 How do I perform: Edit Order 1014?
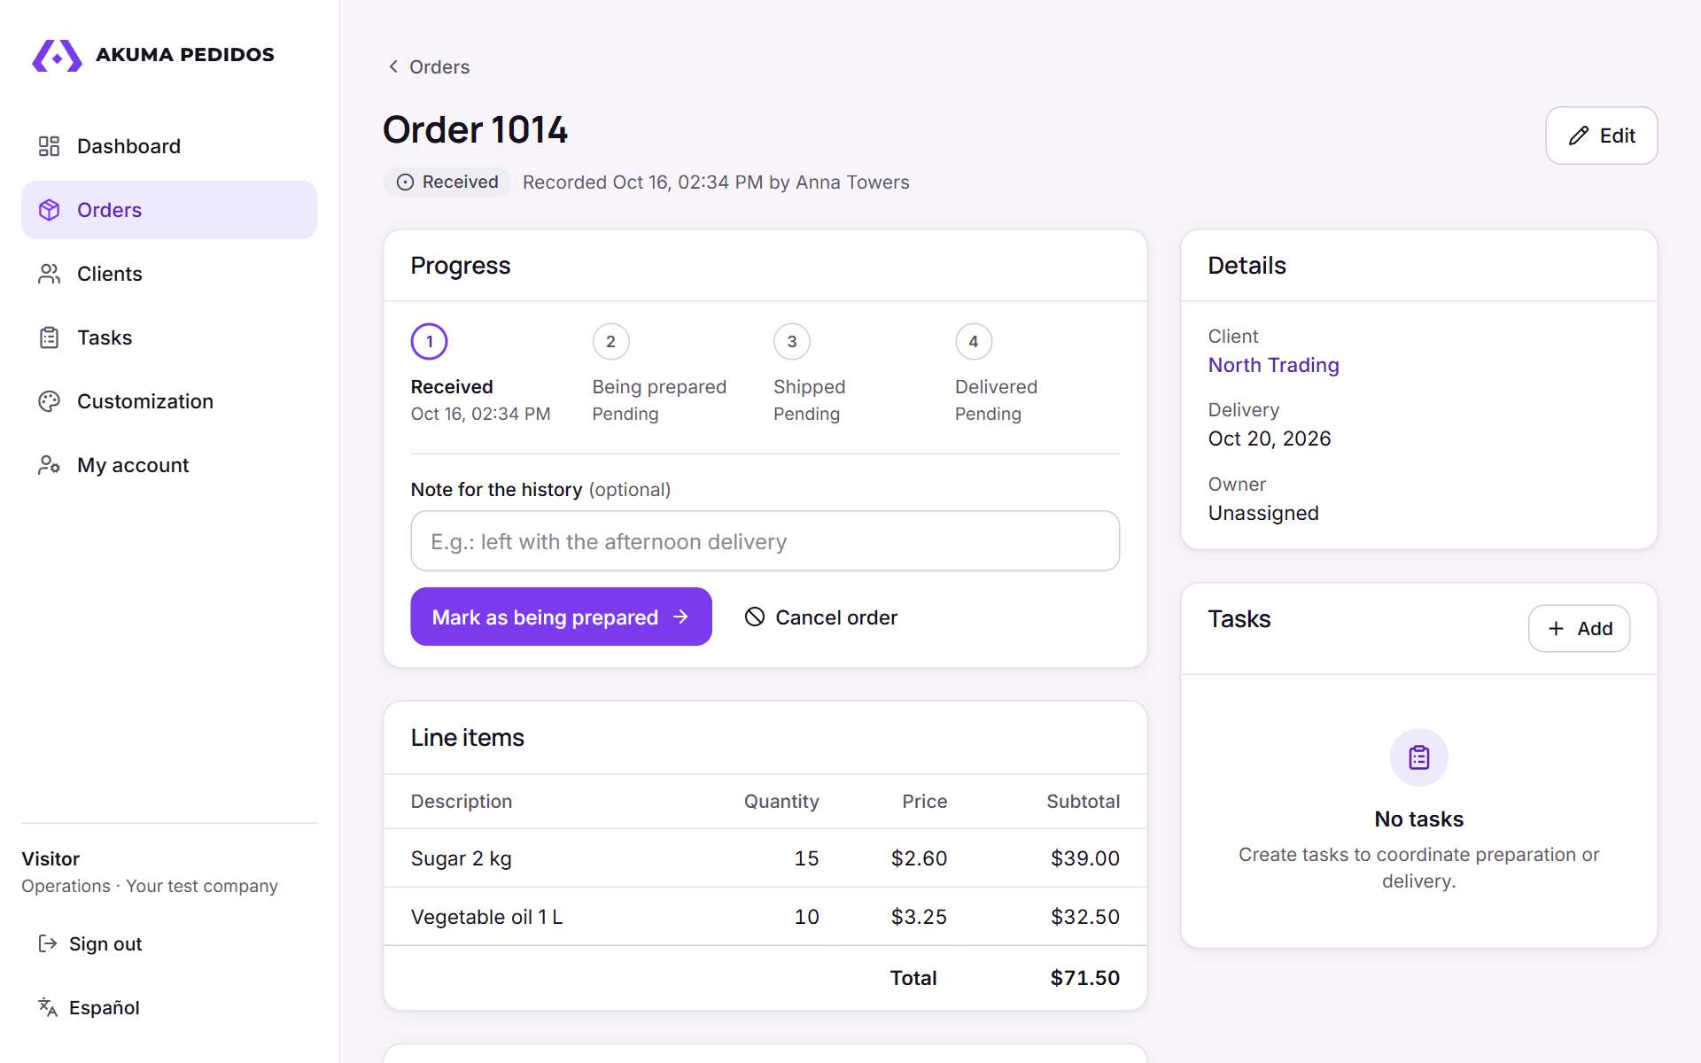(x=1601, y=136)
